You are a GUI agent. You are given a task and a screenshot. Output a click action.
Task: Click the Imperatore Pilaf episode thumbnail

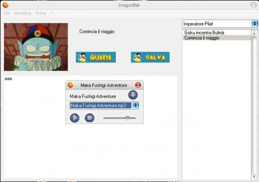36,47
